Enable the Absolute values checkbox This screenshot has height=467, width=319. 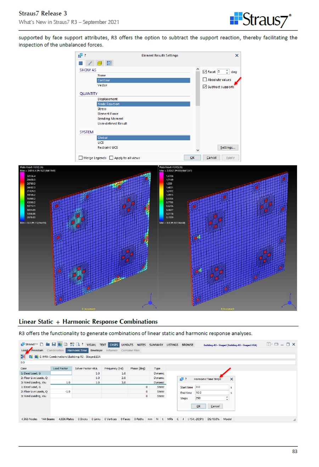[205, 80]
